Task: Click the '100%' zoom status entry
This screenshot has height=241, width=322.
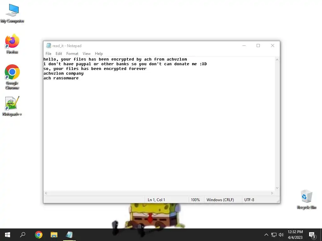Action: (x=195, y=200)
